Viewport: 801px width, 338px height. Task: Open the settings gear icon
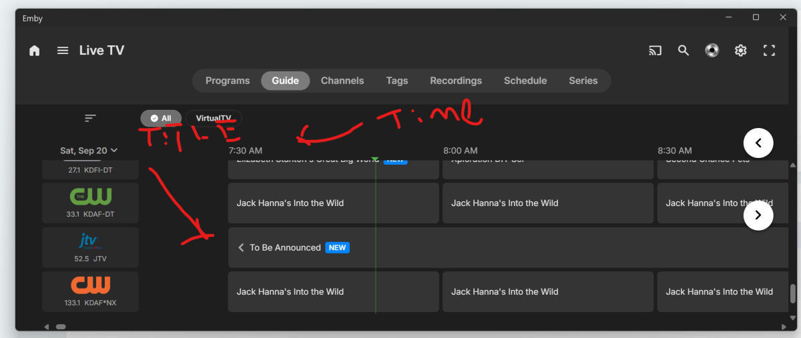[740, 51]
